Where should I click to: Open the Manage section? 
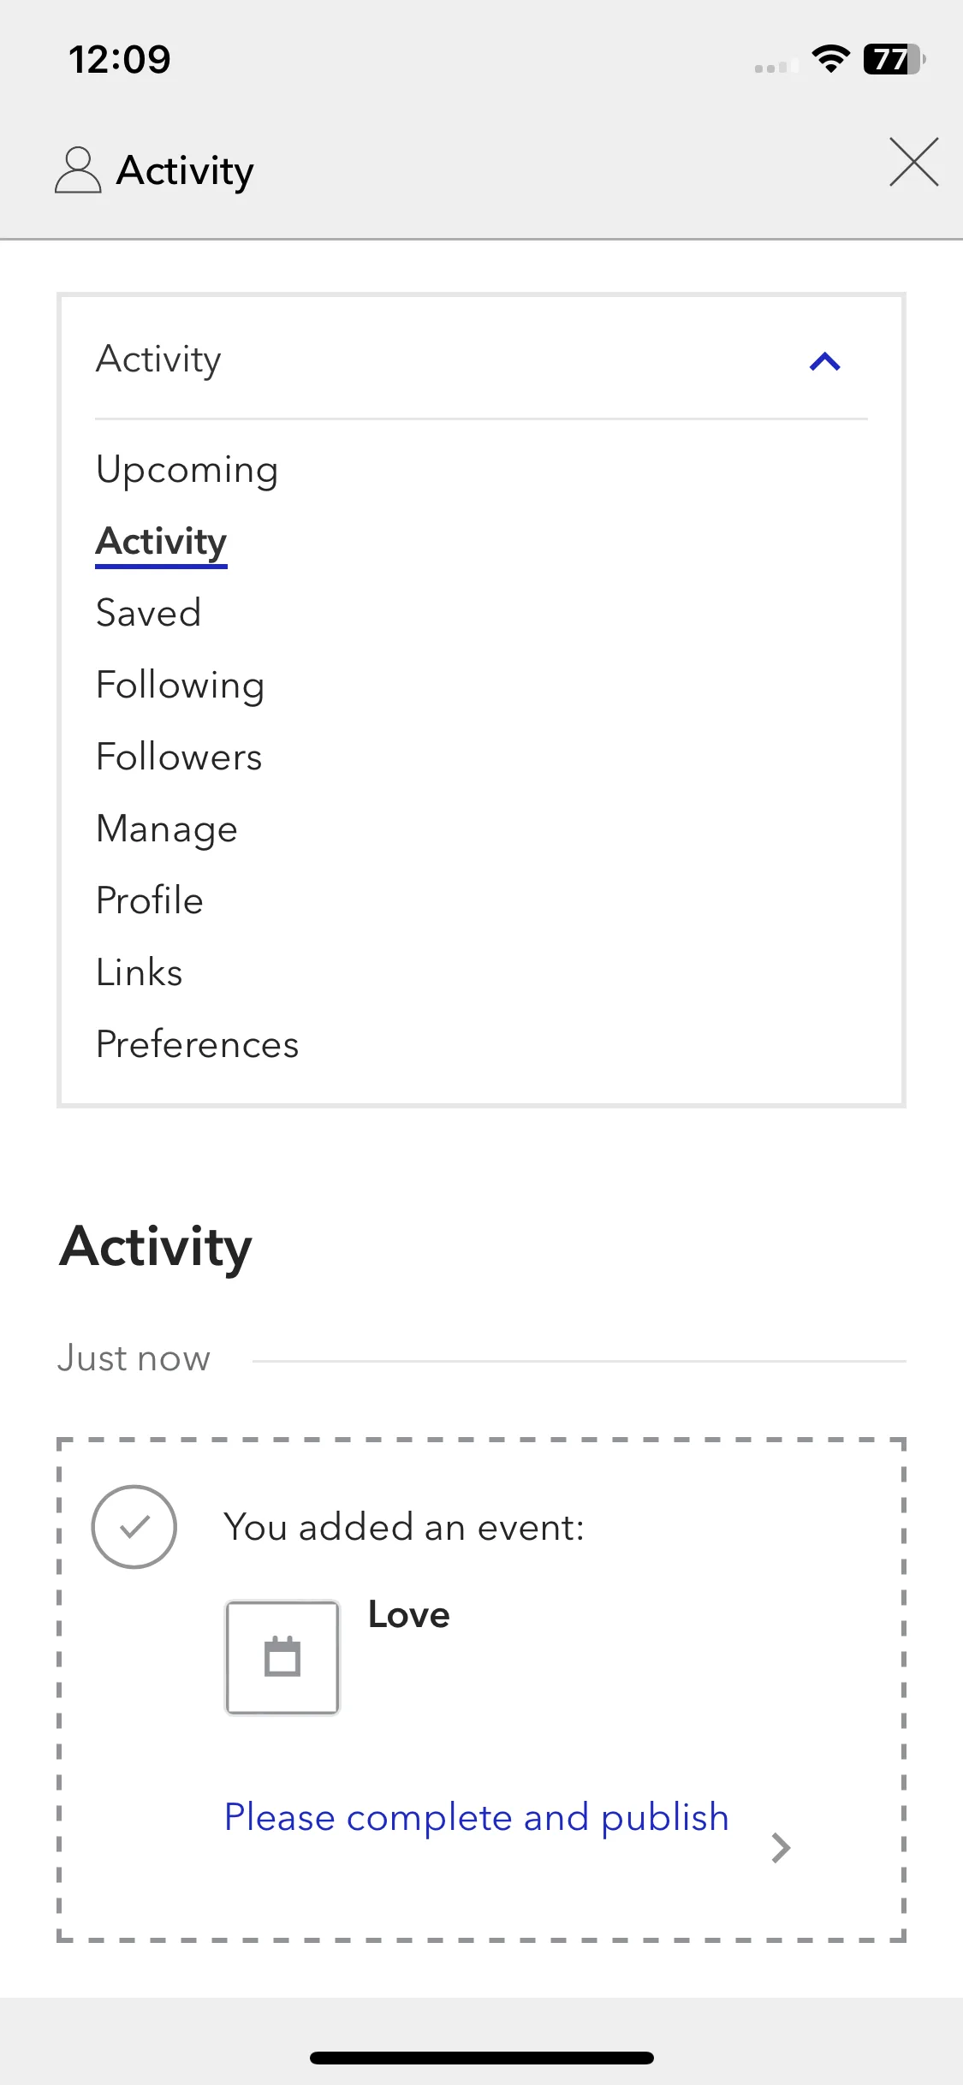167,830
